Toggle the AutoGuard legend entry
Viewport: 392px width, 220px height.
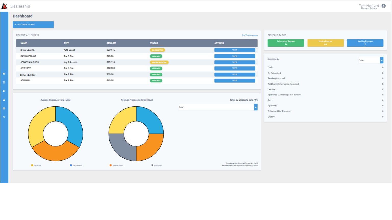(152, 165)
